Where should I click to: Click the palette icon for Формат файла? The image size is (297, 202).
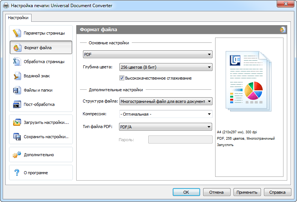17,48
